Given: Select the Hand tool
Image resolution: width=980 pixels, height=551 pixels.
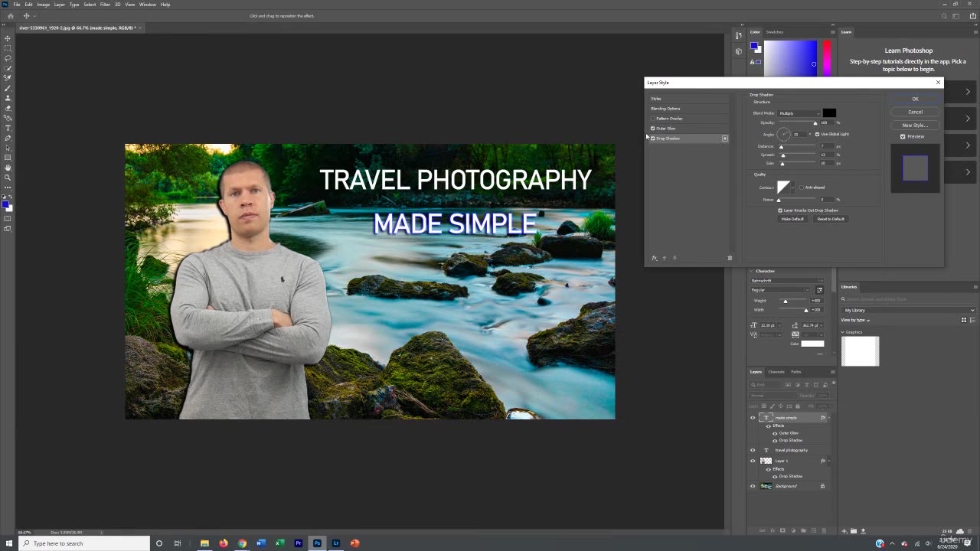Looking at the screenshot, I should (x=8, y=168).
